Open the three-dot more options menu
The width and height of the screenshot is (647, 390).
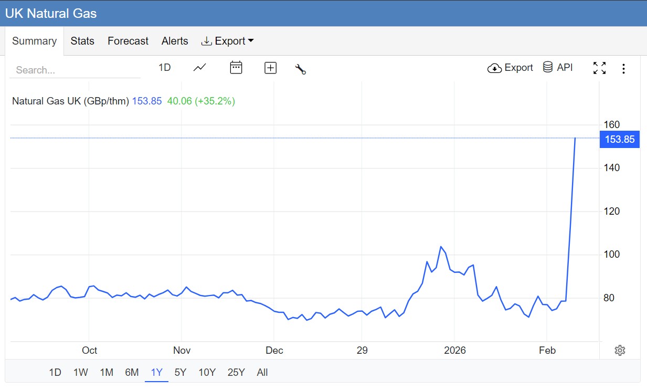click(623, 68)
